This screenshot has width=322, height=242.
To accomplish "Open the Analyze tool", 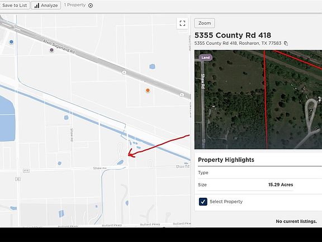I will tap(46, 6).
